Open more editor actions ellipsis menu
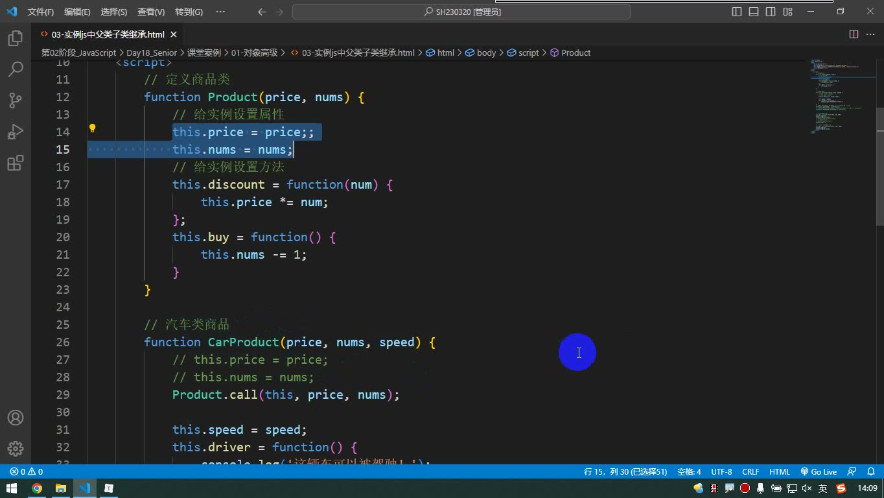 [x=870, y=34]
